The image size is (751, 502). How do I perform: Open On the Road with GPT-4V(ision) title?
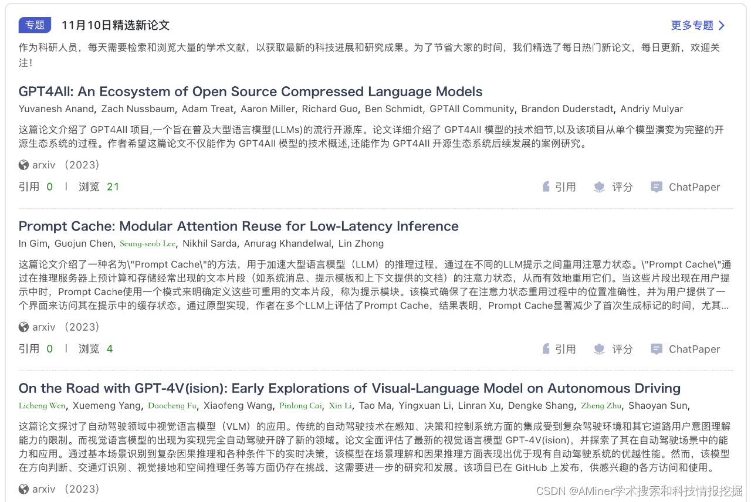point(350,388)
